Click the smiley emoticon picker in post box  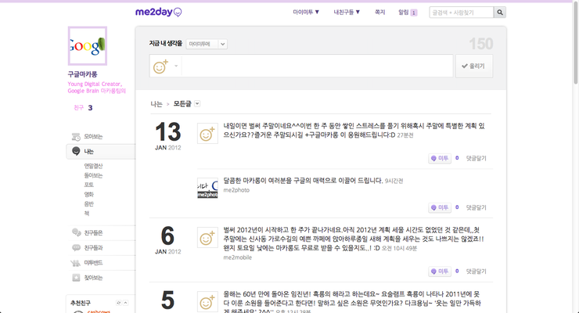tap(160, 67)
